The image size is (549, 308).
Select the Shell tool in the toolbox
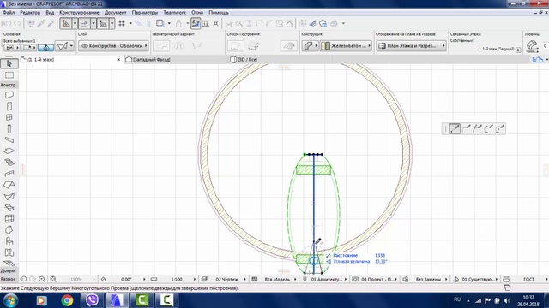[x=9, y=196]
